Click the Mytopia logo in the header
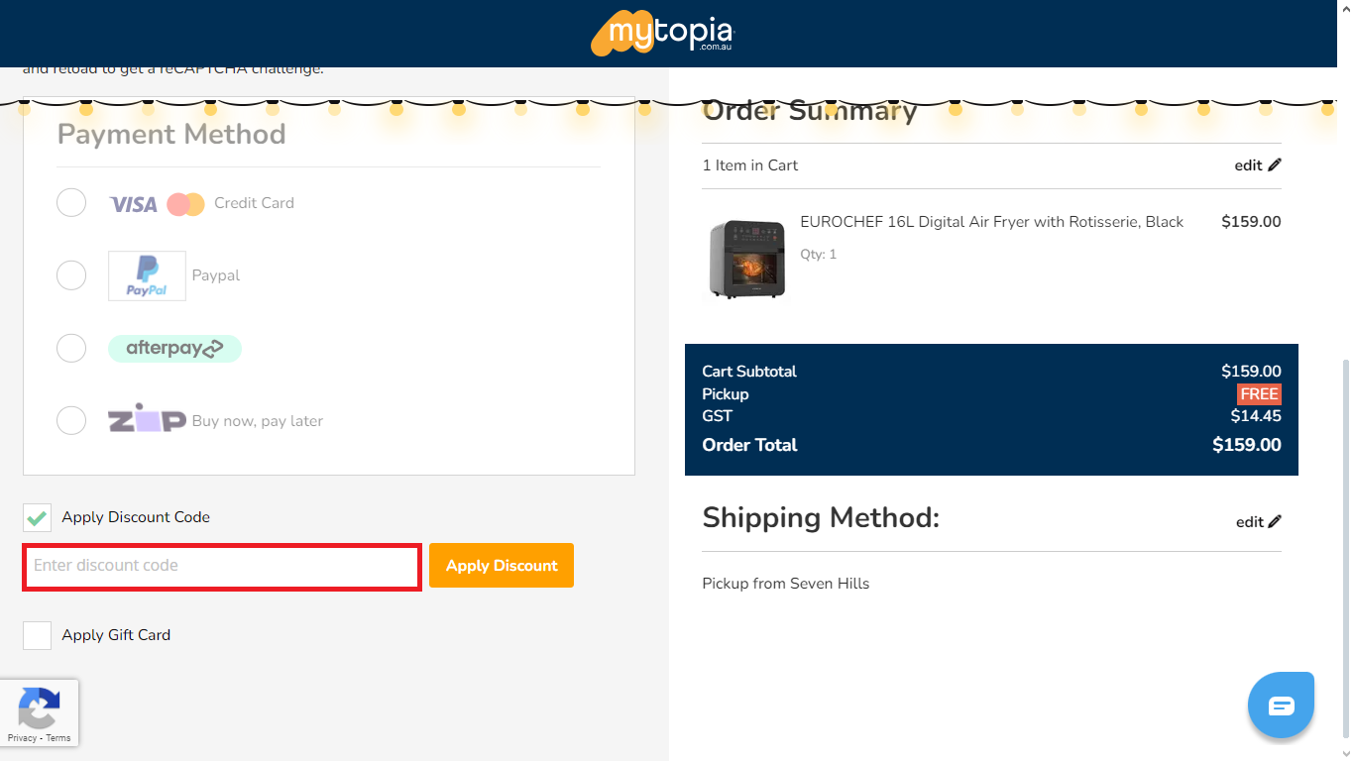This screenshot has height=761, width=1354. pyautogui.click(x=661, y=33)
